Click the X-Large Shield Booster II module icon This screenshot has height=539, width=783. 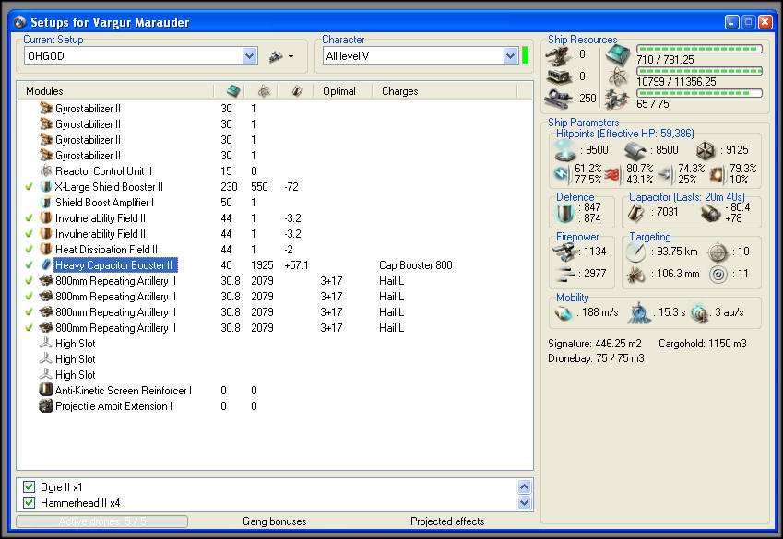45,187
